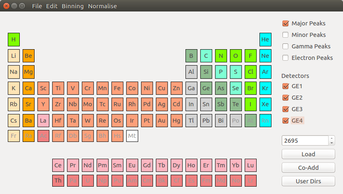
Task: Click the run number field showing 2695
Action: coord(305,141)
